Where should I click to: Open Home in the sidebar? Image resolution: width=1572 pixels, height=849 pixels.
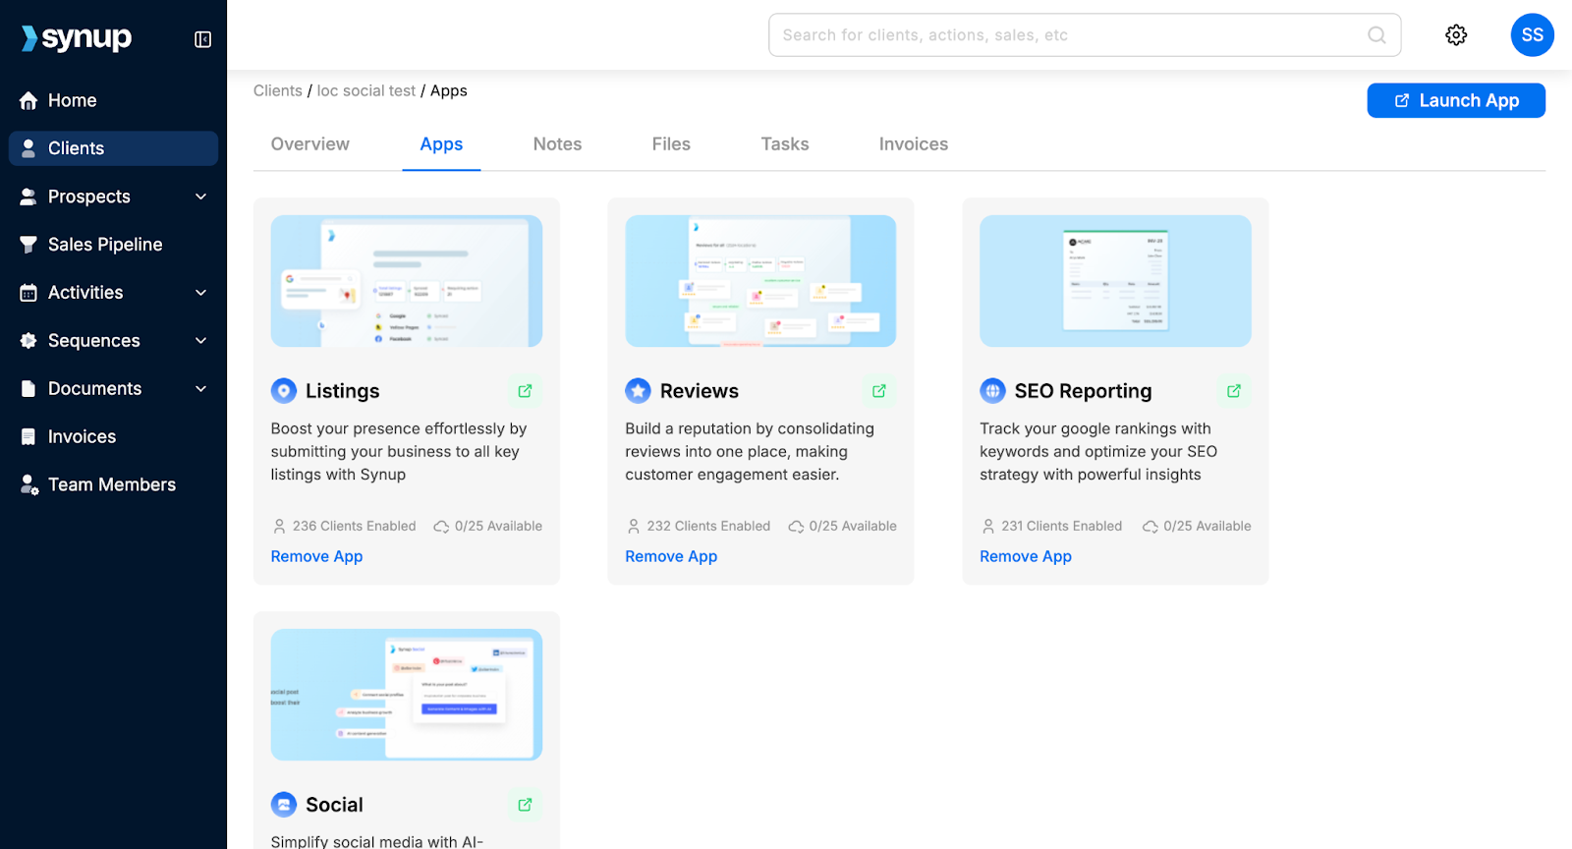click(x=113, y=100)
